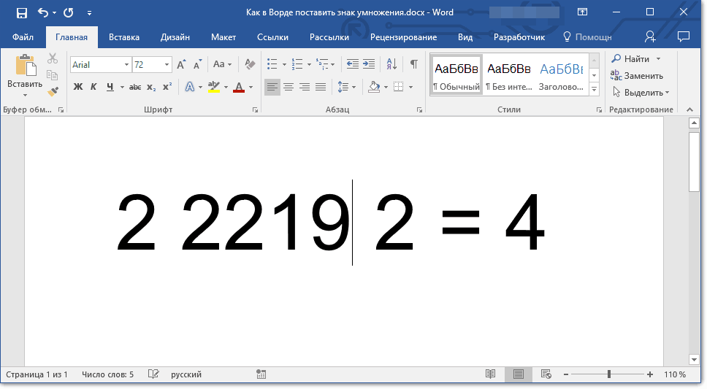Click the Заменить button
This screenshot has width=707, height=389.
pos(637,76)
